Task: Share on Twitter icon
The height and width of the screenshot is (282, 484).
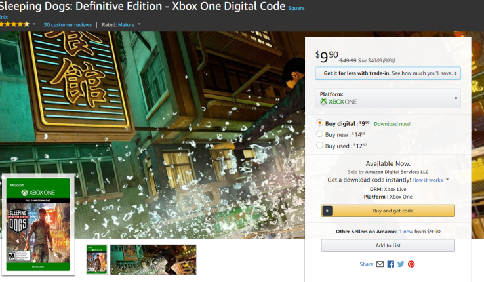Action: pos(401,264)
